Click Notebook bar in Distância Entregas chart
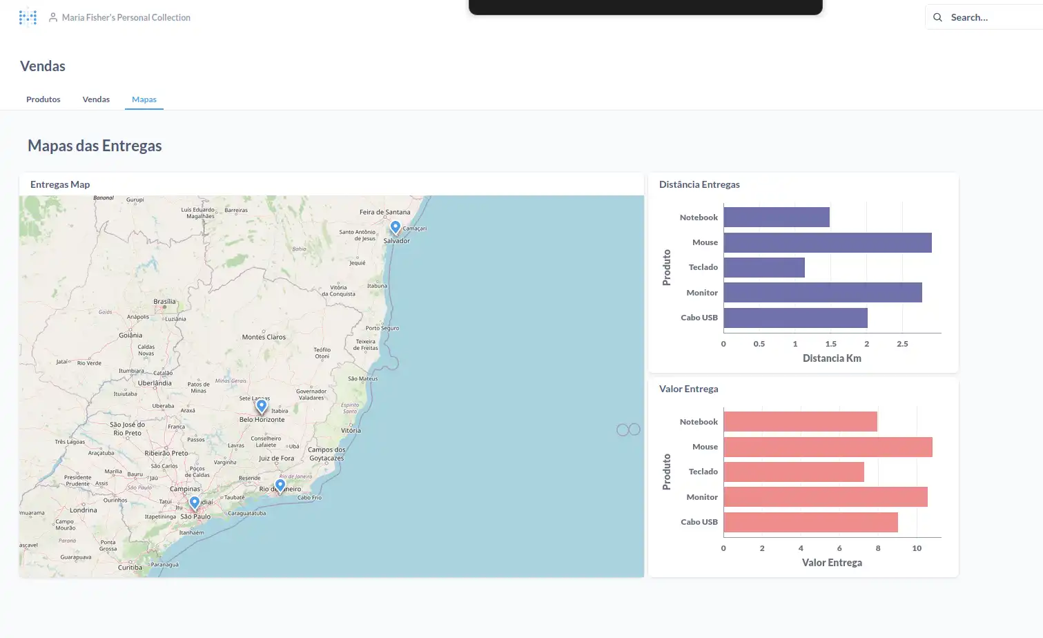Image resolution: width=1043 pixels, height=638 pixels. [777, 217]
